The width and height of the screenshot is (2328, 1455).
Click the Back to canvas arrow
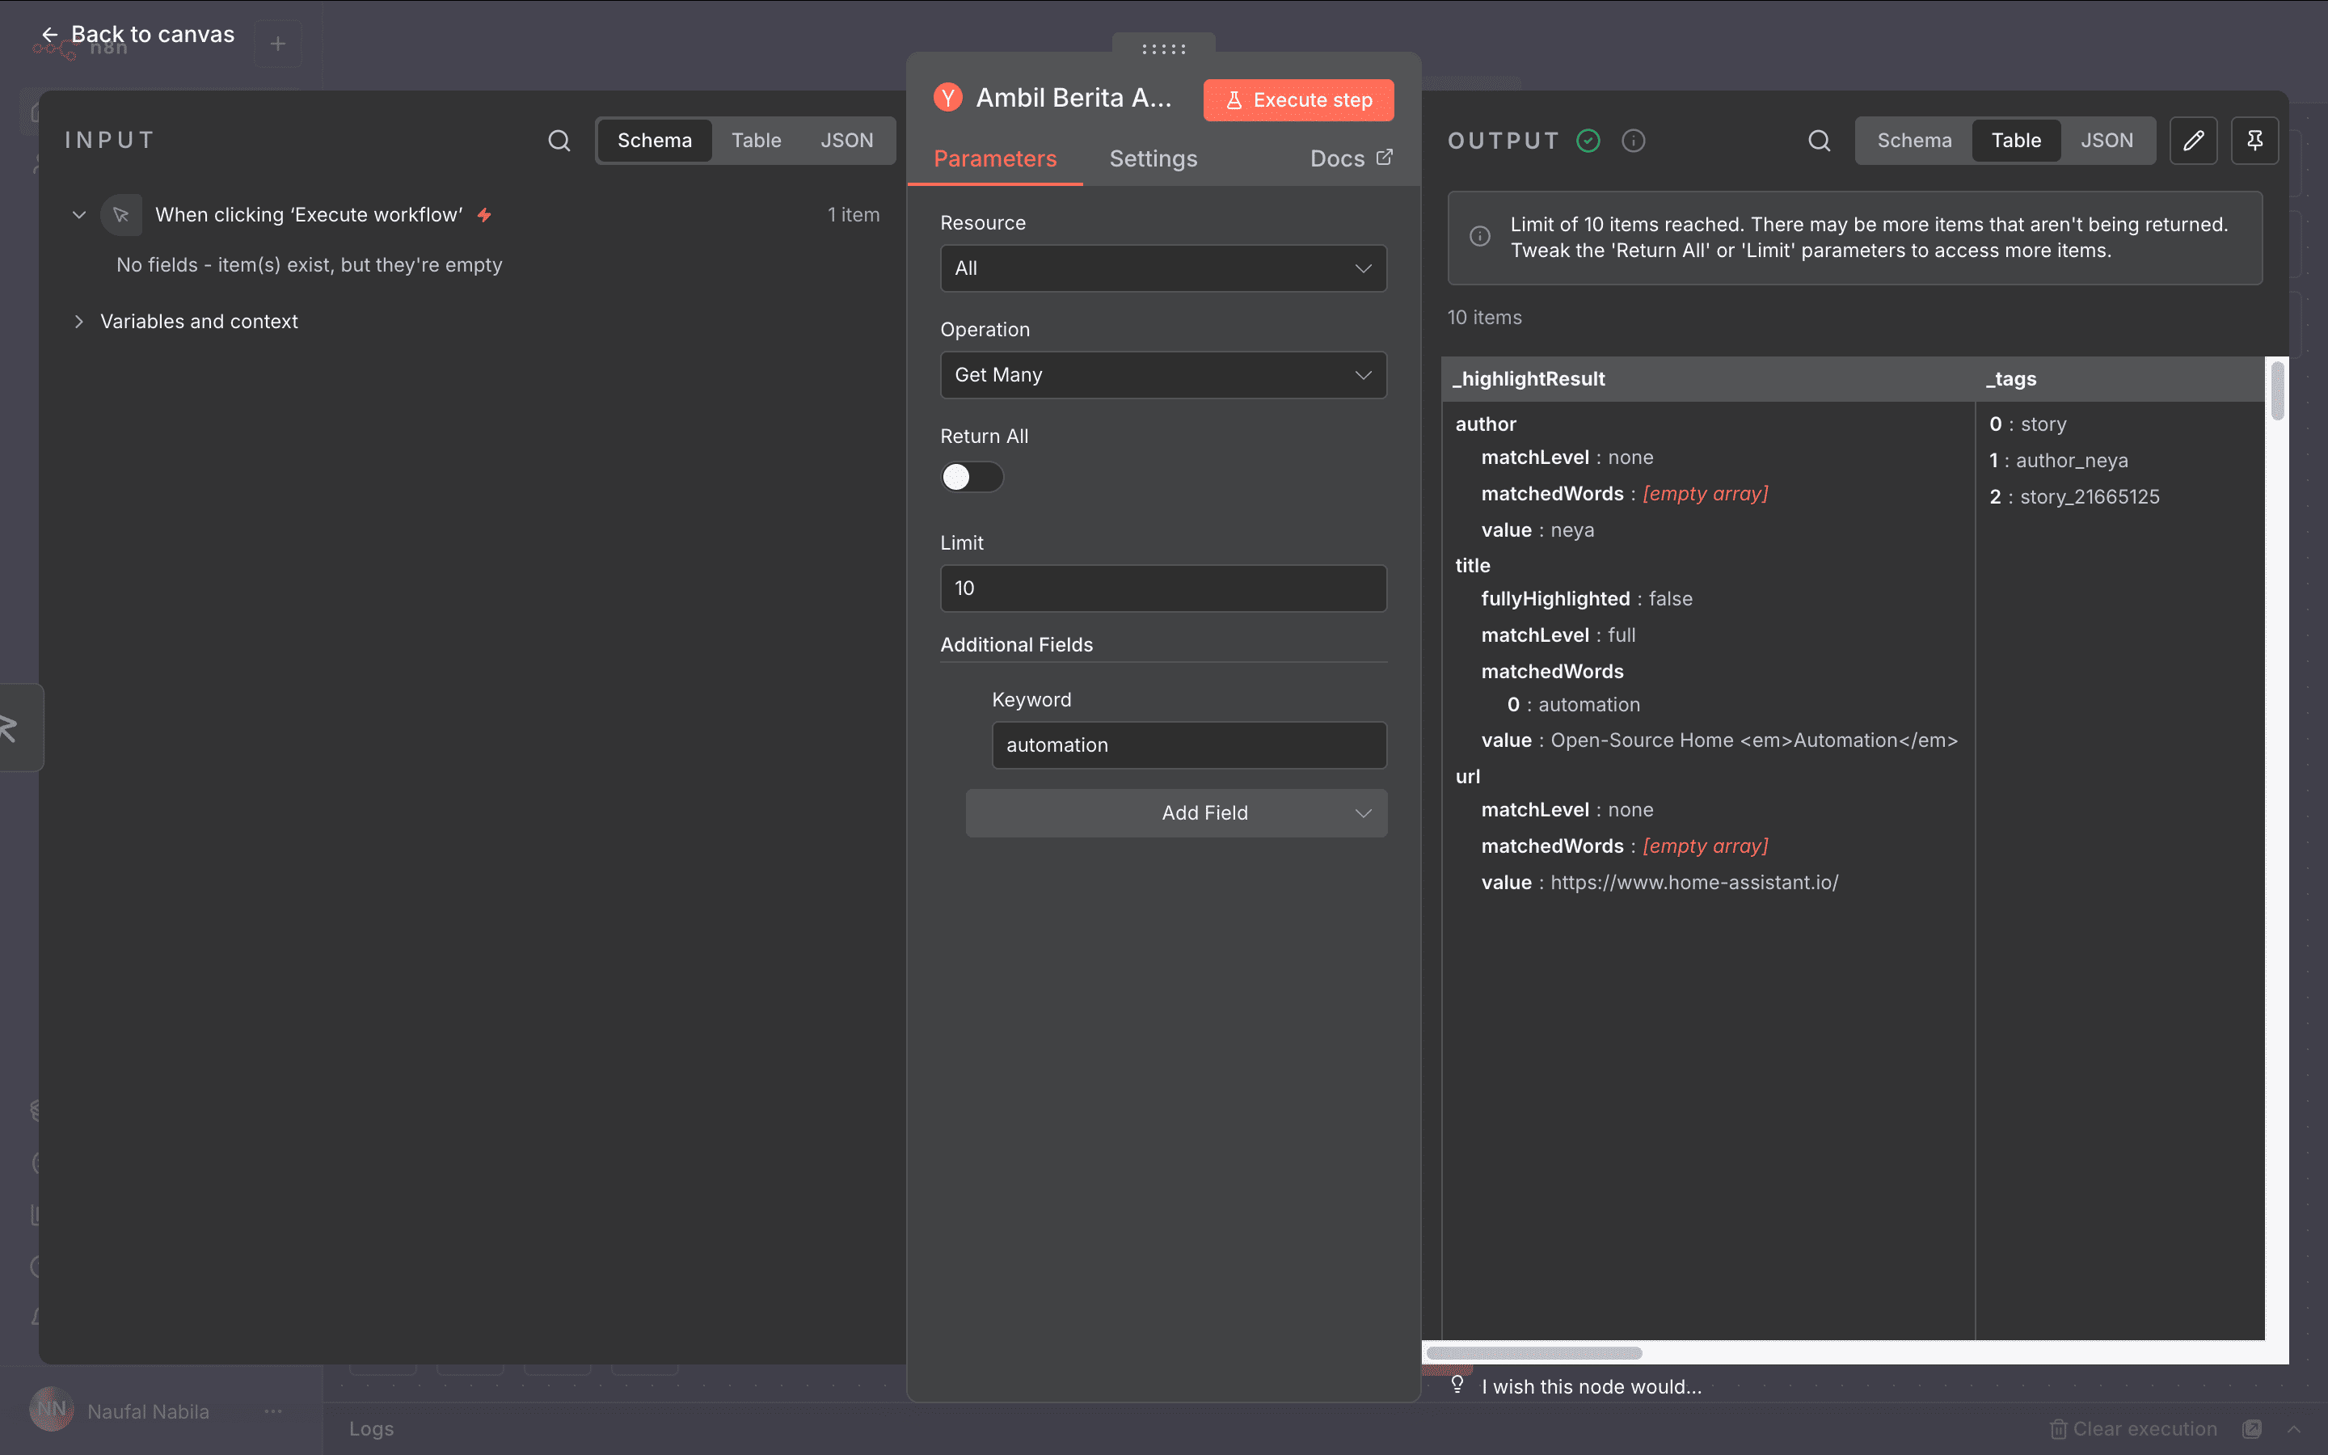[x=50, y=35]
